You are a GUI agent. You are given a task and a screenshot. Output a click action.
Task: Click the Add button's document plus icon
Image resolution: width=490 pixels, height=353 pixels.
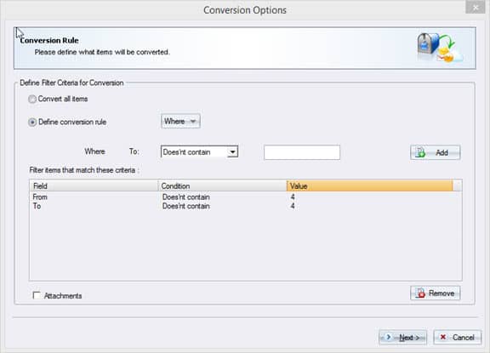tap(420, 152)
